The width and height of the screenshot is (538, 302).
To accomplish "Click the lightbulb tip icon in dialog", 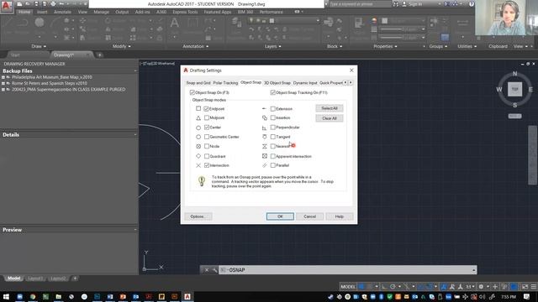I will [202, 180].
